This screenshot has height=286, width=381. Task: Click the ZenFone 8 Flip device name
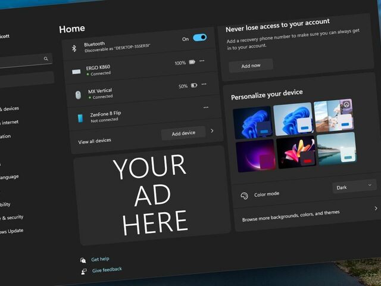tap(105, 114)
